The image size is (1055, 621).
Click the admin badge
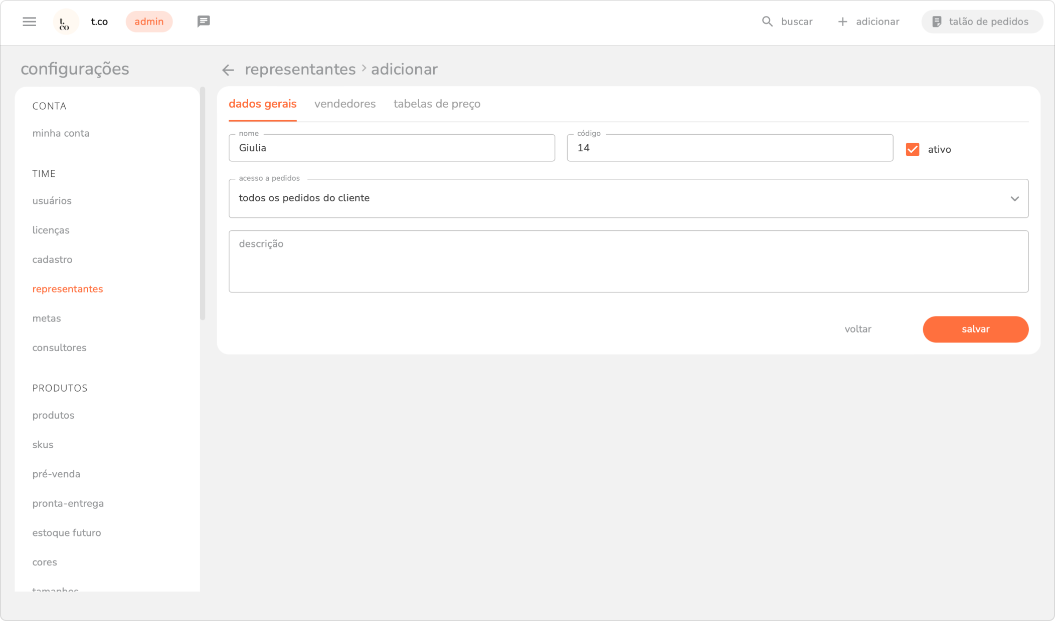pos(149,22)
